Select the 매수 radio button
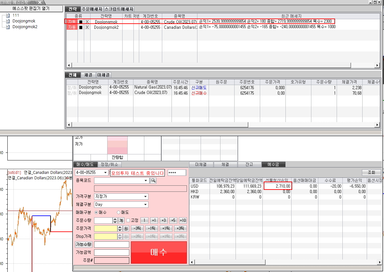Screen dimensions: 384x272 pos(97,212)
